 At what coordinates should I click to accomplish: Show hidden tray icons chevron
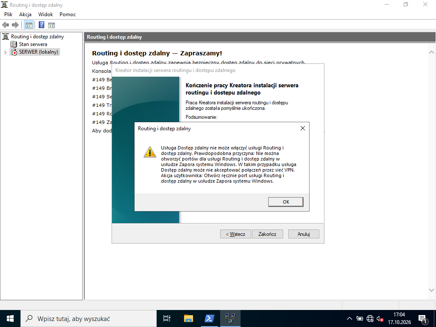pos(350,318)
